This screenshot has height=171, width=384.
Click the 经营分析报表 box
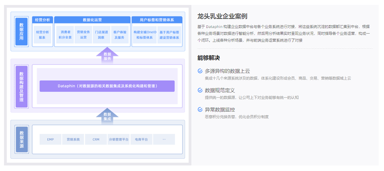[x=43, y=35]
